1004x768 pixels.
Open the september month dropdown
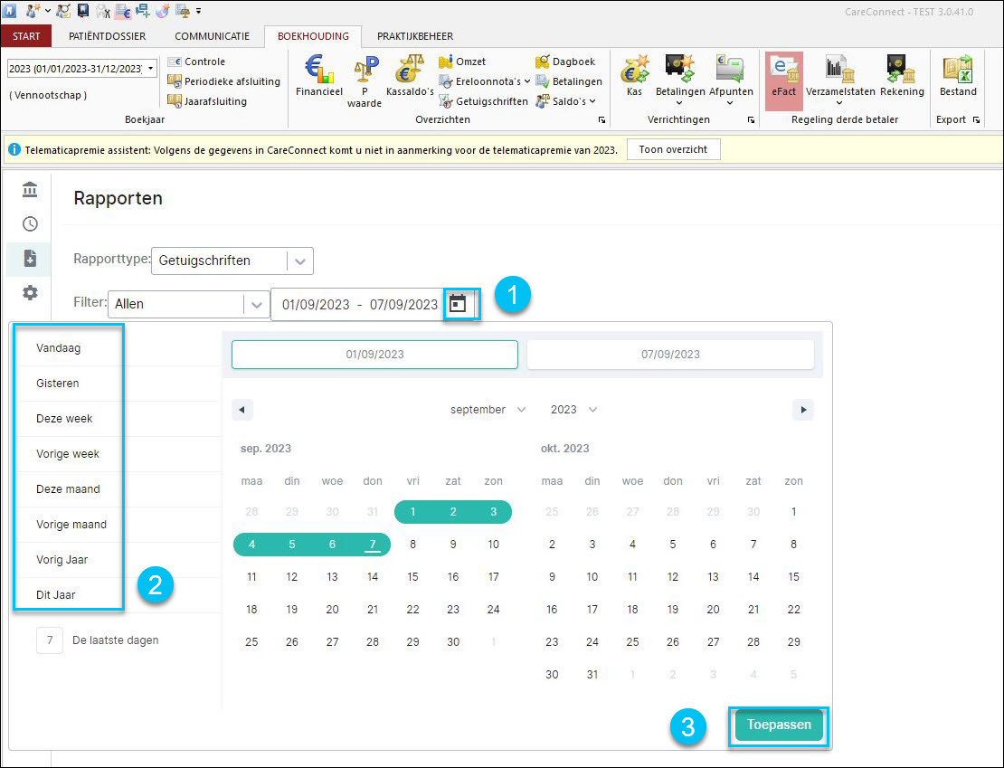click(488, 409)
